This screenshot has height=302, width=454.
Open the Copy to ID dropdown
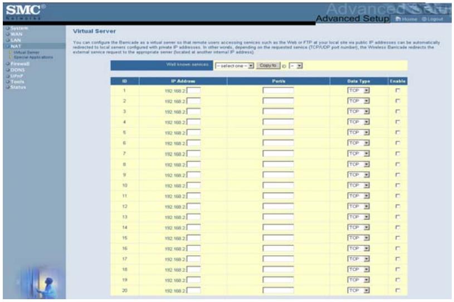tap(296, 66)
